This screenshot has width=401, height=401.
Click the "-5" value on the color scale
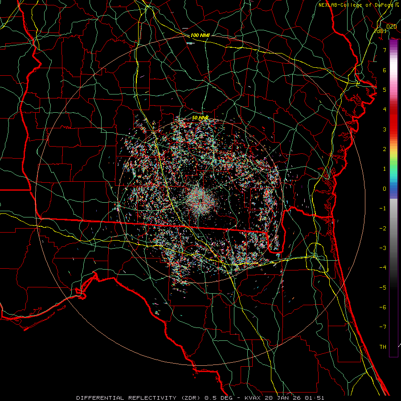[383, 288]
